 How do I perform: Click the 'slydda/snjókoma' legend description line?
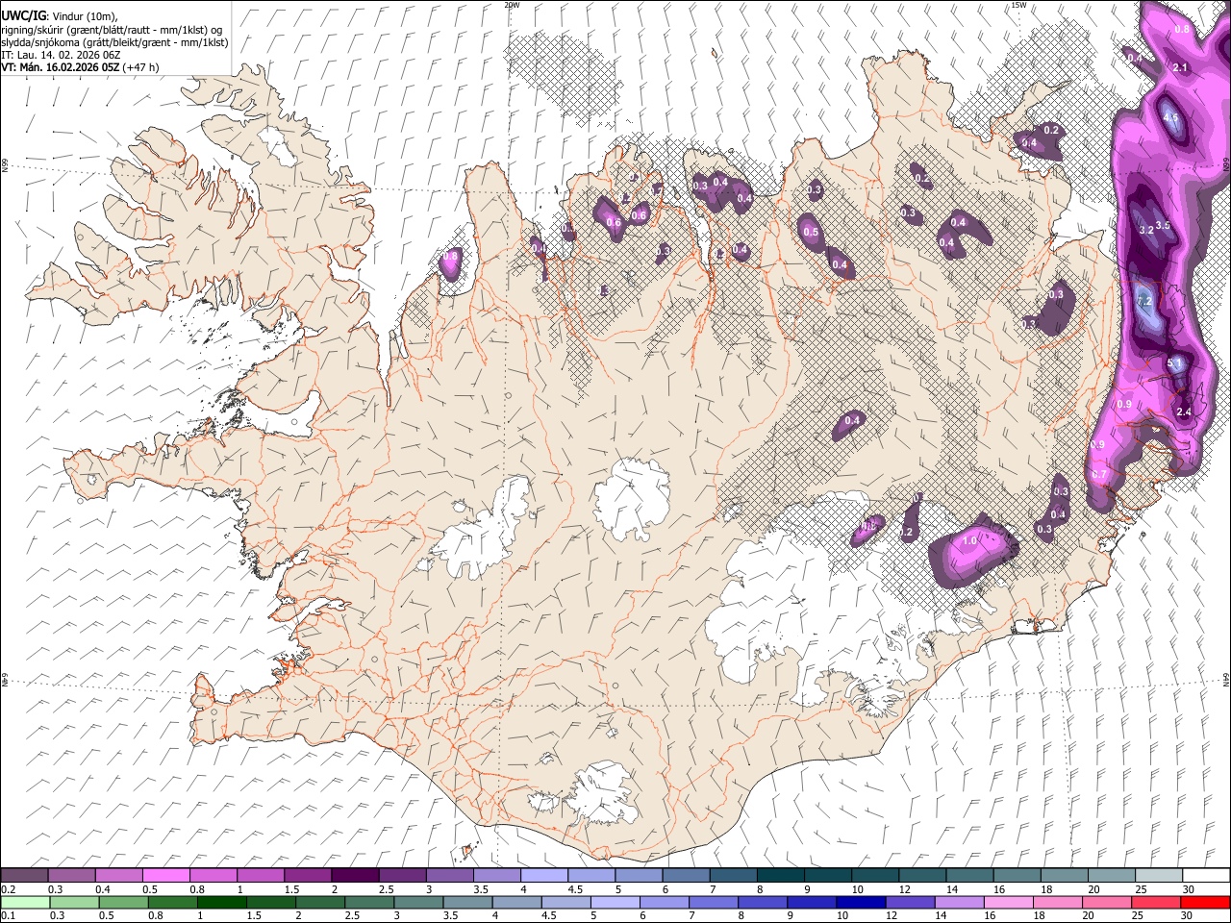[x=114, y=42]
